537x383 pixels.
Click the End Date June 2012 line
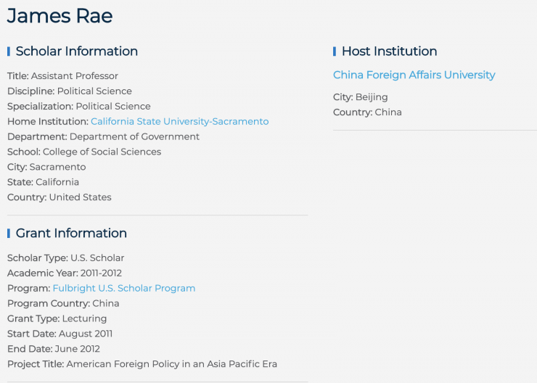pos(53,349)
